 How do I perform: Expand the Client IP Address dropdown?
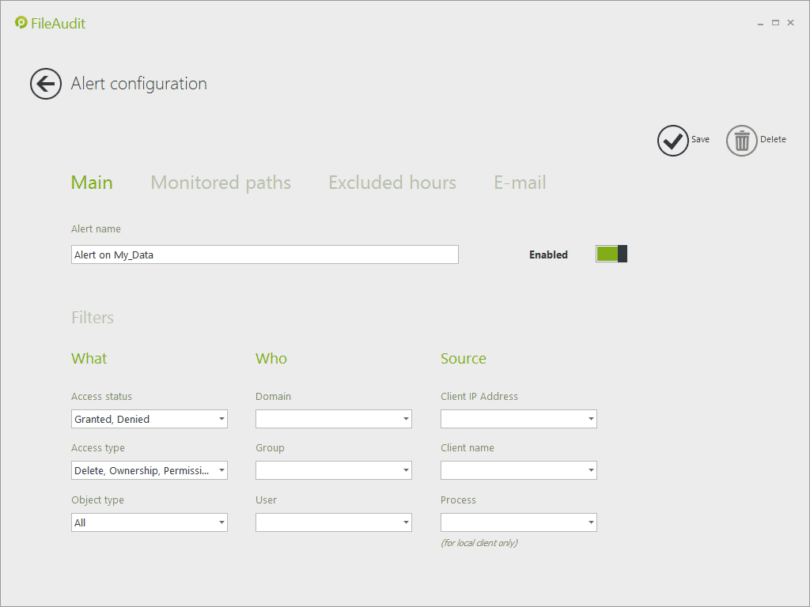coord(591,419)
